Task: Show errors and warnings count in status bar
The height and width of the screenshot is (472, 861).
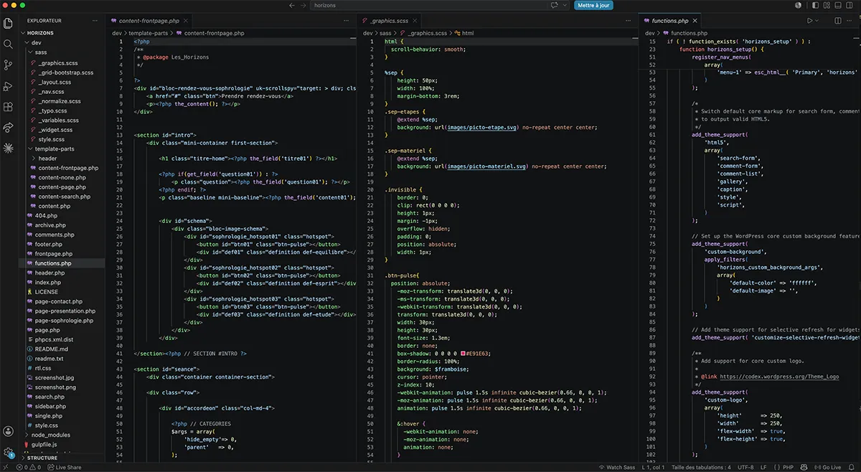Action: (x=30, y=467)
